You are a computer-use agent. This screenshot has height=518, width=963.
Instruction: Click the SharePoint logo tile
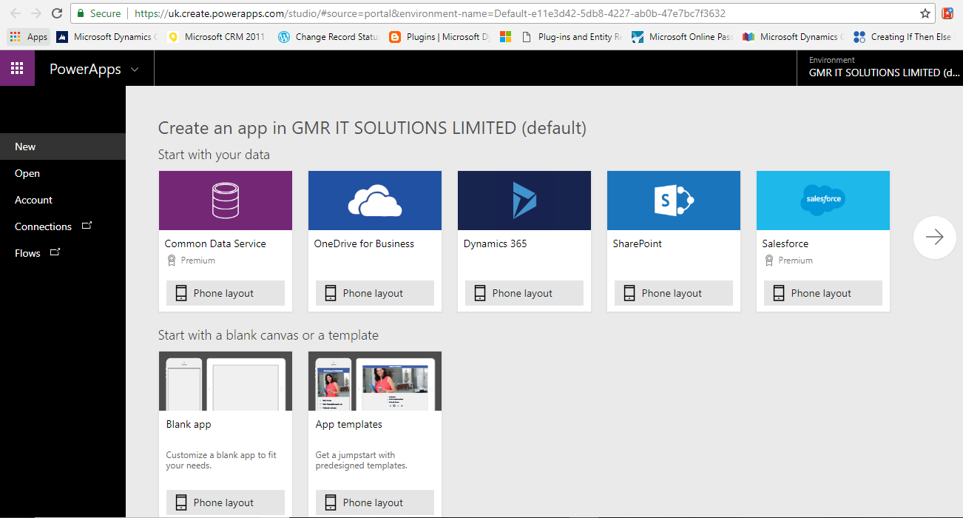pyautogui.click(x=674, y=201)
